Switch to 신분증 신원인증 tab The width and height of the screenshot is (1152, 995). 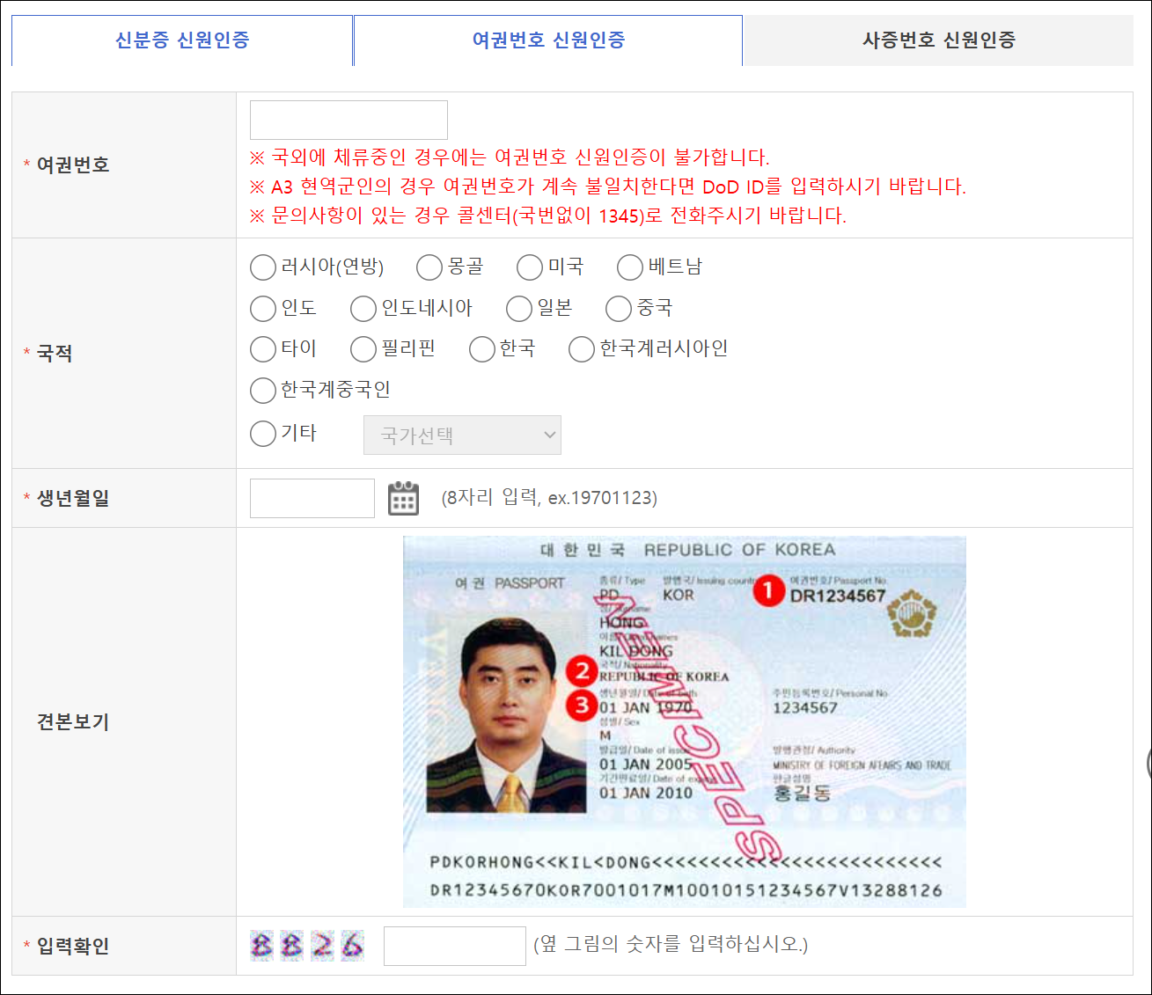coord(182,40)
